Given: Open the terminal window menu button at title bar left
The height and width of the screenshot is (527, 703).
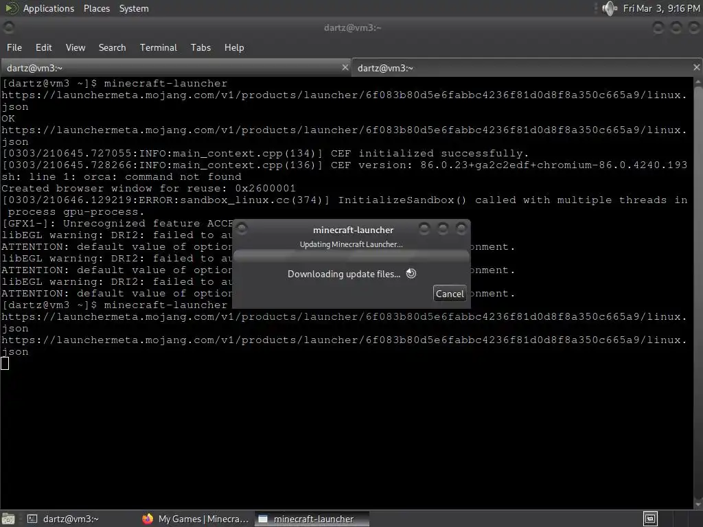Looking at the screenshot, I should (x=8, y=27).
